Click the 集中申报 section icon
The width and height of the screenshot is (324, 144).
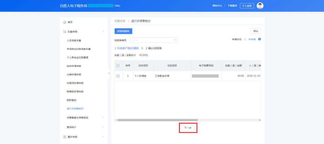tap(65, 137)
